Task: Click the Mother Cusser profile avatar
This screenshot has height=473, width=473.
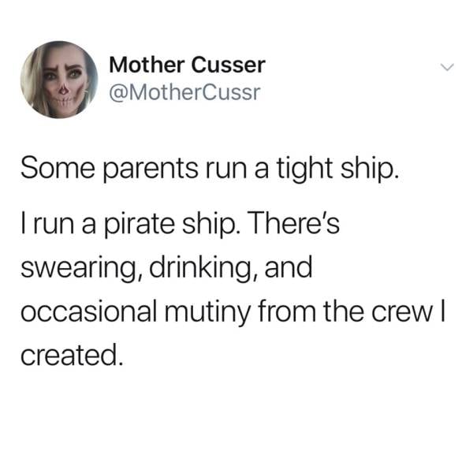Action: pos(59,80)
